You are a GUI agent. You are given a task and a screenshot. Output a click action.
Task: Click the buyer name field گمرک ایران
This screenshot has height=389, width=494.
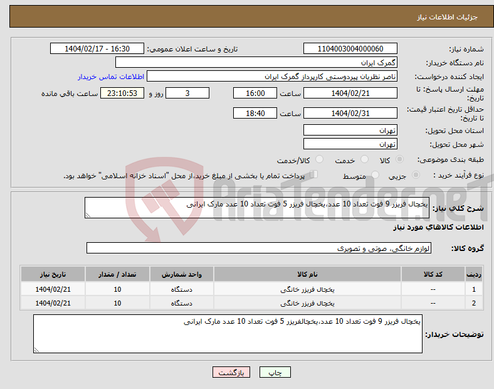[x=256, y=62]
